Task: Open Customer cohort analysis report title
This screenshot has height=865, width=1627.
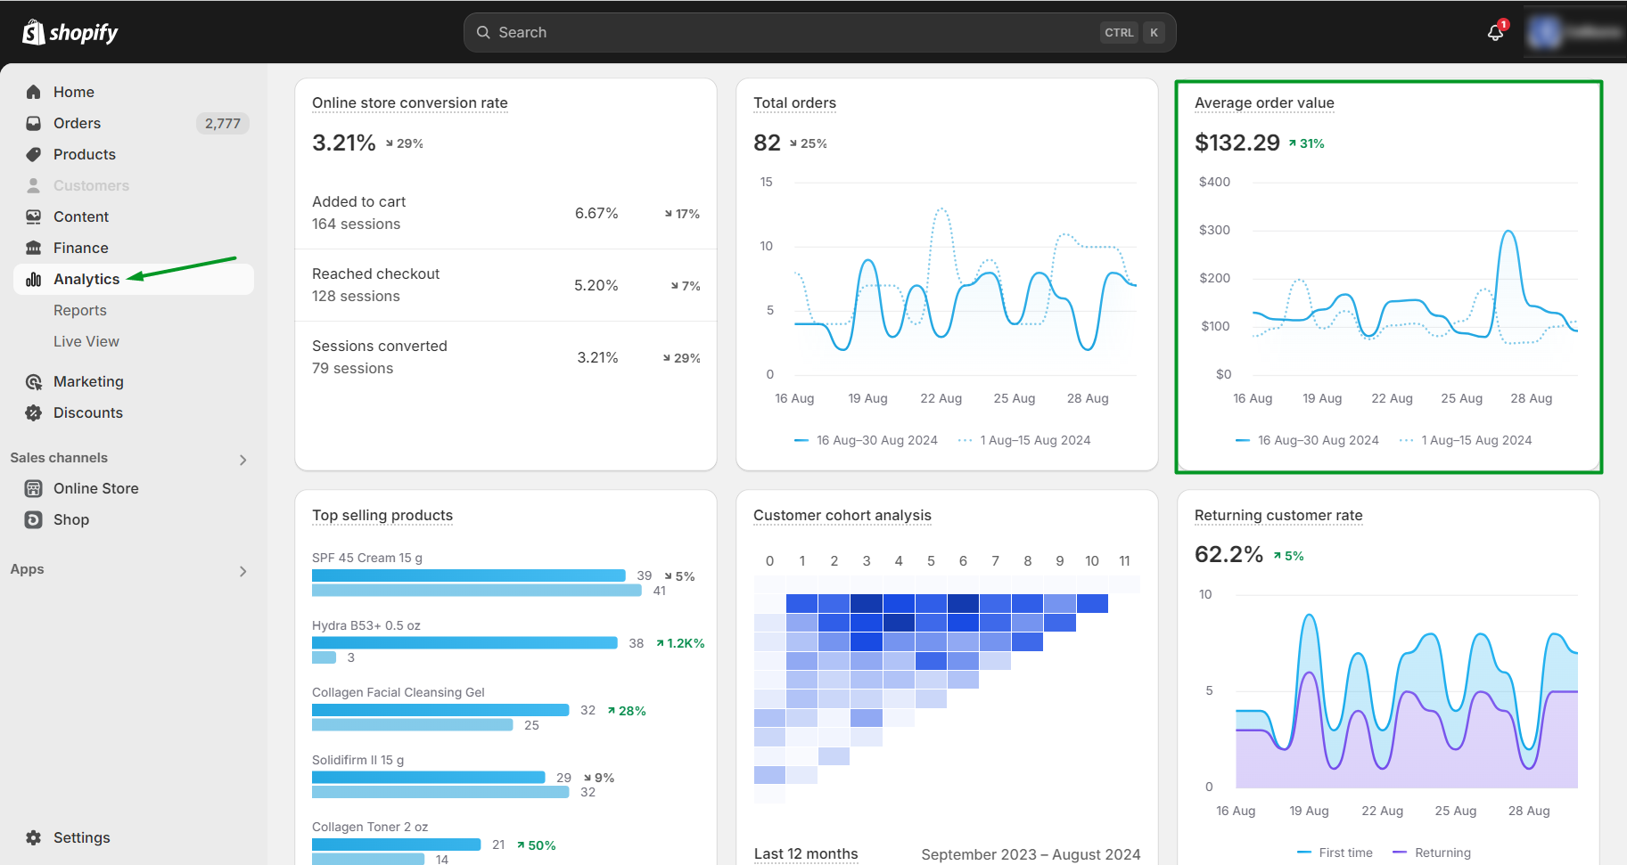Action: [842, 515]
